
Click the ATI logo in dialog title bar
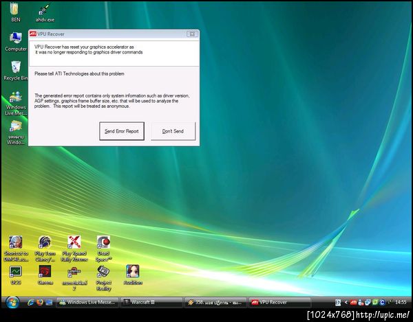click(x=33, y=34)
